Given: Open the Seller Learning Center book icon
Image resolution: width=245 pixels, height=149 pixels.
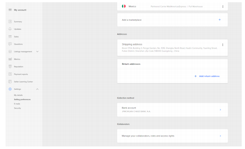Looking at the screenshot, I should click(x=10, y=82).
